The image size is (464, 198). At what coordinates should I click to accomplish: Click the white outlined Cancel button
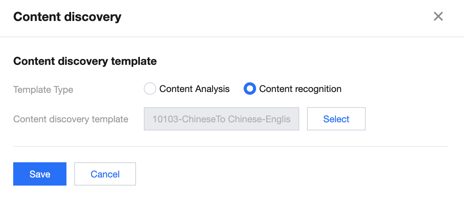(x=105, y=174)
